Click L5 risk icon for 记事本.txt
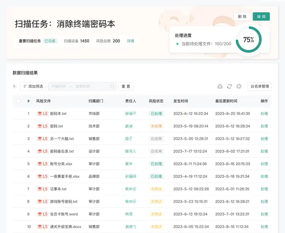The image size is (285, 233). tap(42, 189)
